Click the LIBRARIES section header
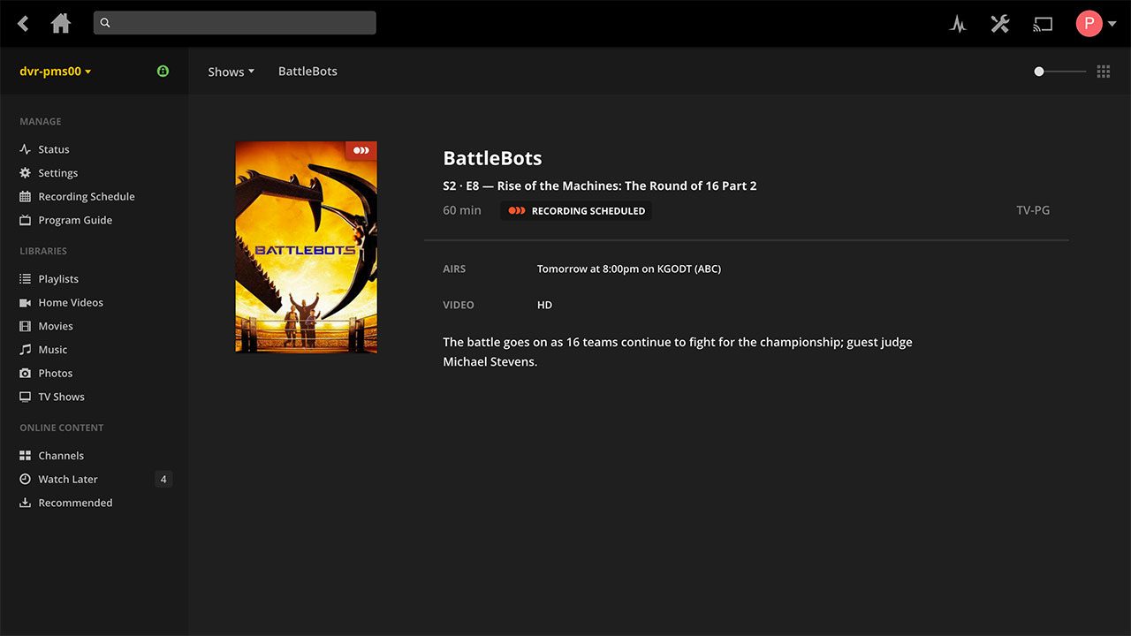The width and height of the screenshot is (1131, 636). [43, 252]
